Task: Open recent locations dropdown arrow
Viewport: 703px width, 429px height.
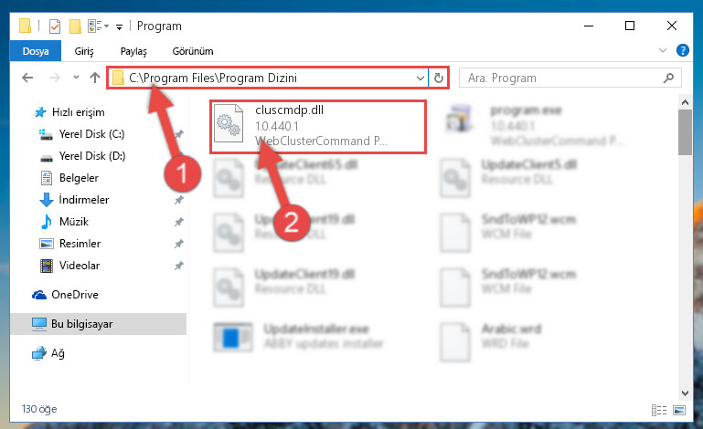Action: [x=76, y=78]
